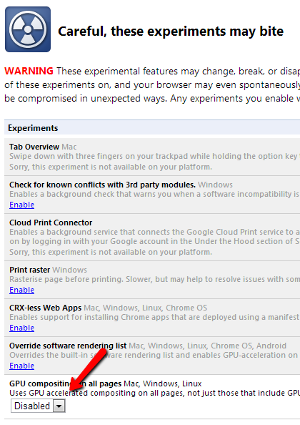This screenshot has width=300, height=425.
Task: Select the Cloud Print Connector title
Action: [51, 223]
